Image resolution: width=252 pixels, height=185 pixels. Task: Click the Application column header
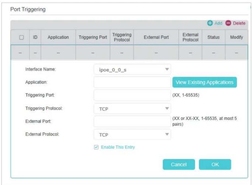(58, 37)
